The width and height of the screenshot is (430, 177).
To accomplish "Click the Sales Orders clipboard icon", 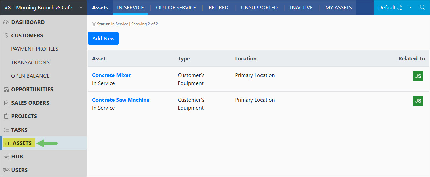I will [6, 103].
